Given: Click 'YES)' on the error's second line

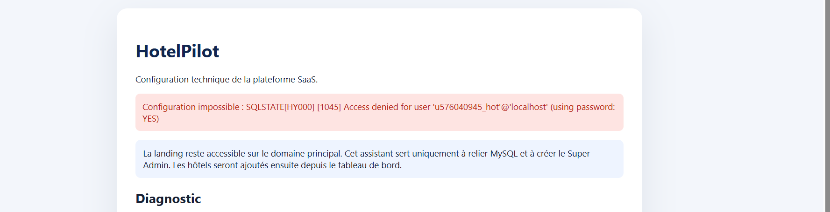Looking at the screenshot, I should point(150,119).
